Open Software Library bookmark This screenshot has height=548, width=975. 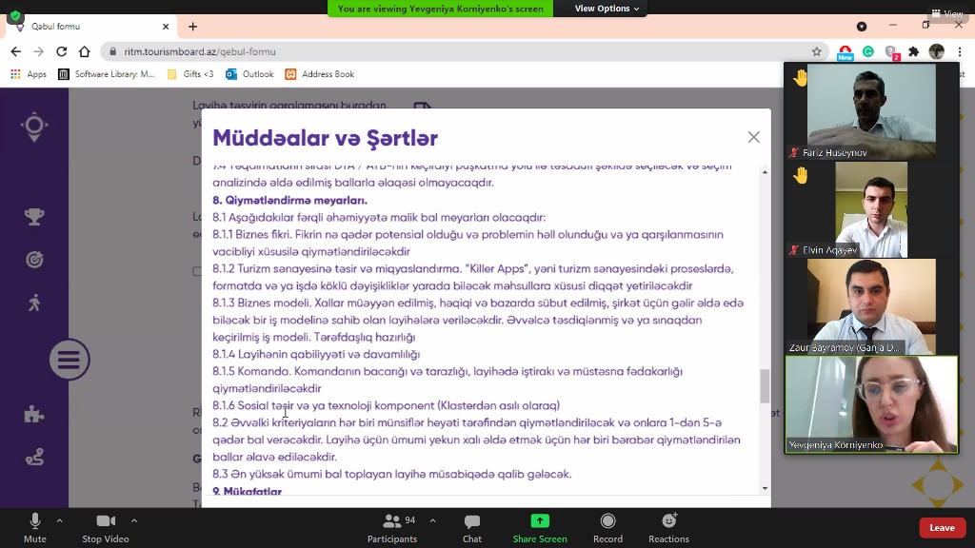coord(107,74)
